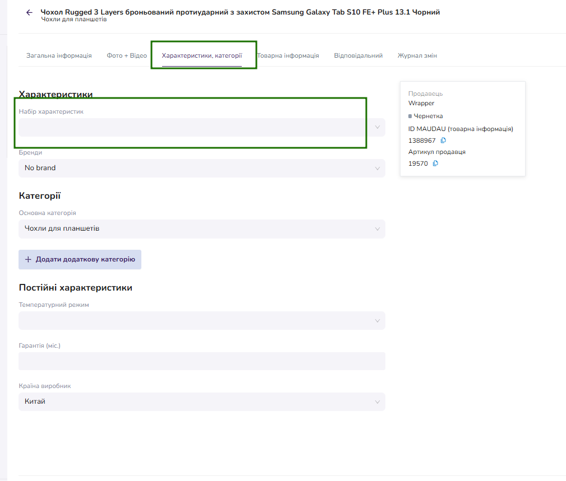This screenshot has width=566, height=481.
Task: Open the Температурний режим dropdown
Action: tap(202, 321)
